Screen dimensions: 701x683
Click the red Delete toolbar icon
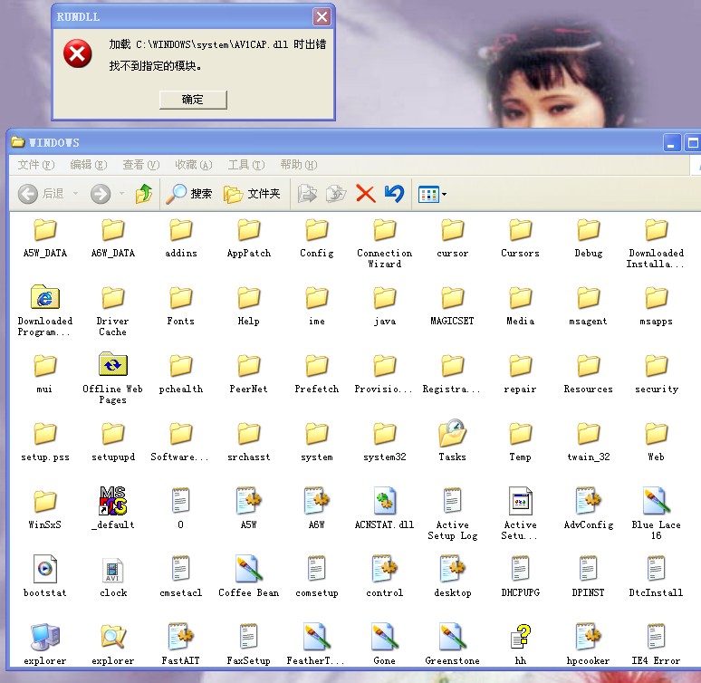coord(366,194)
